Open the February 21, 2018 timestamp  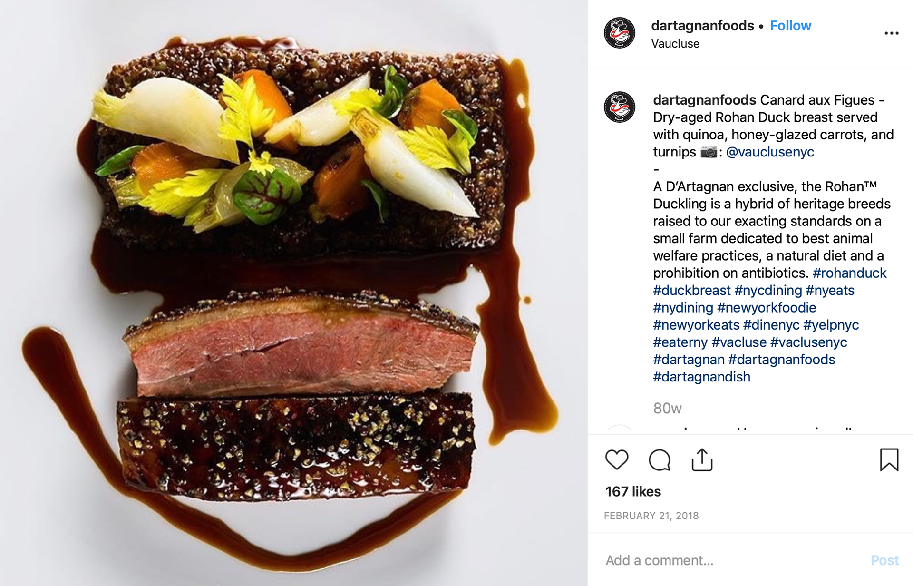(x=651, y=516)
